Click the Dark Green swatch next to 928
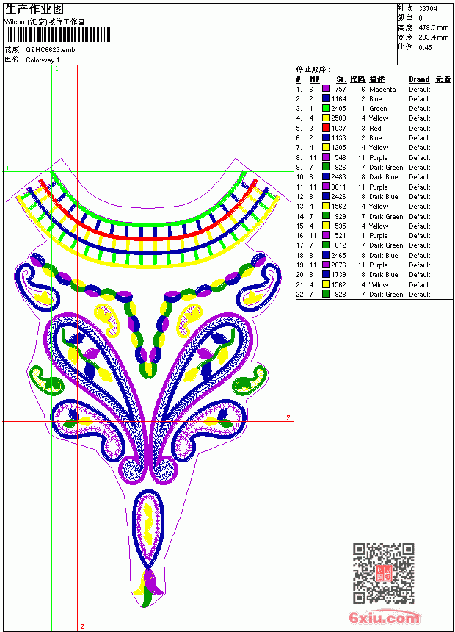This screenshot has width=455, height=632. click(x=326, y=294)
